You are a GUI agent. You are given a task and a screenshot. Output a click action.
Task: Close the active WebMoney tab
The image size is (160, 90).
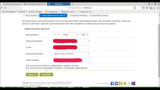69,4
